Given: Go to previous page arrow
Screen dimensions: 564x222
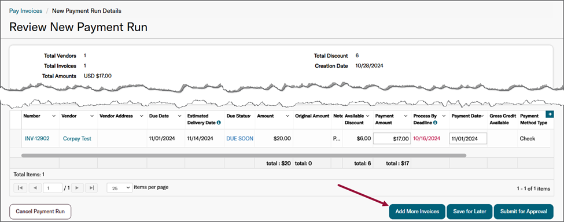Looking at the screenshot, I should 35,187.
